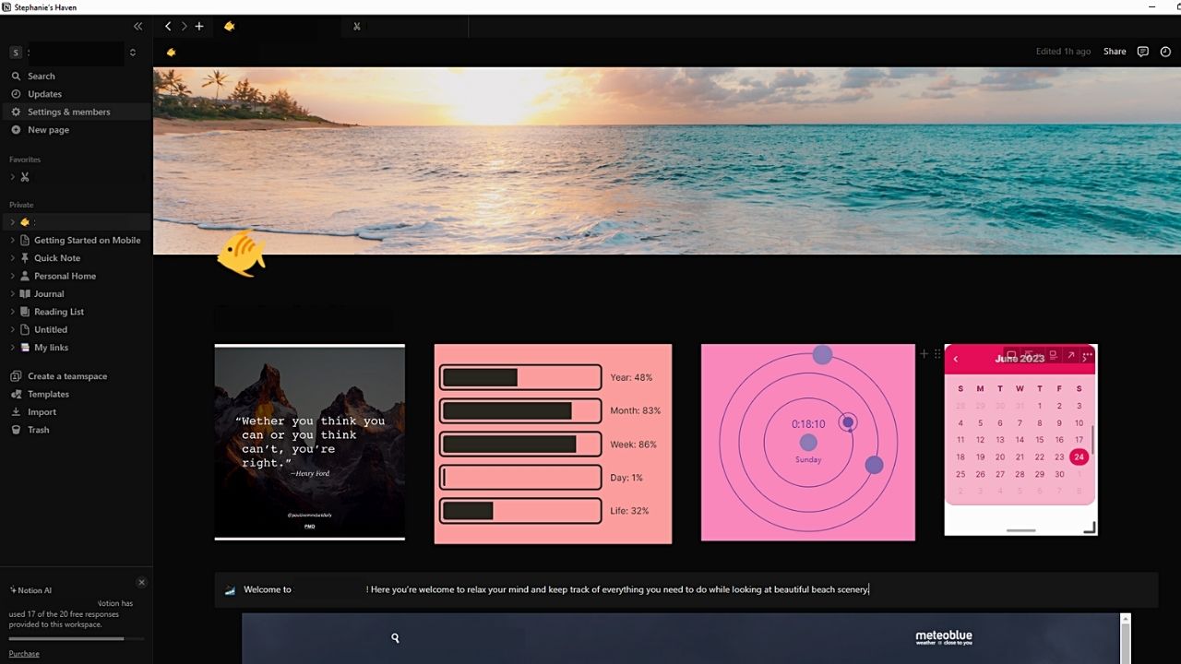Collapse the sidebar with the double chevron
1181x664 pixels.
coord(137,27)
